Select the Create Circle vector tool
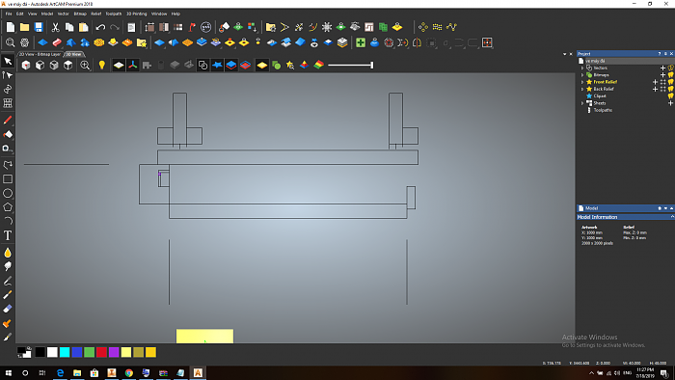 pyautogui.click(x=8, y=193)
